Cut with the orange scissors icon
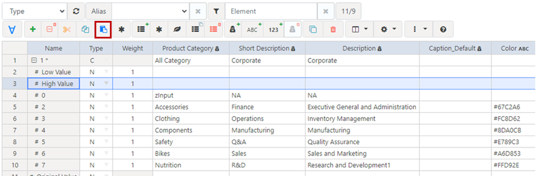The image size is (540, 176). [67, 29]
